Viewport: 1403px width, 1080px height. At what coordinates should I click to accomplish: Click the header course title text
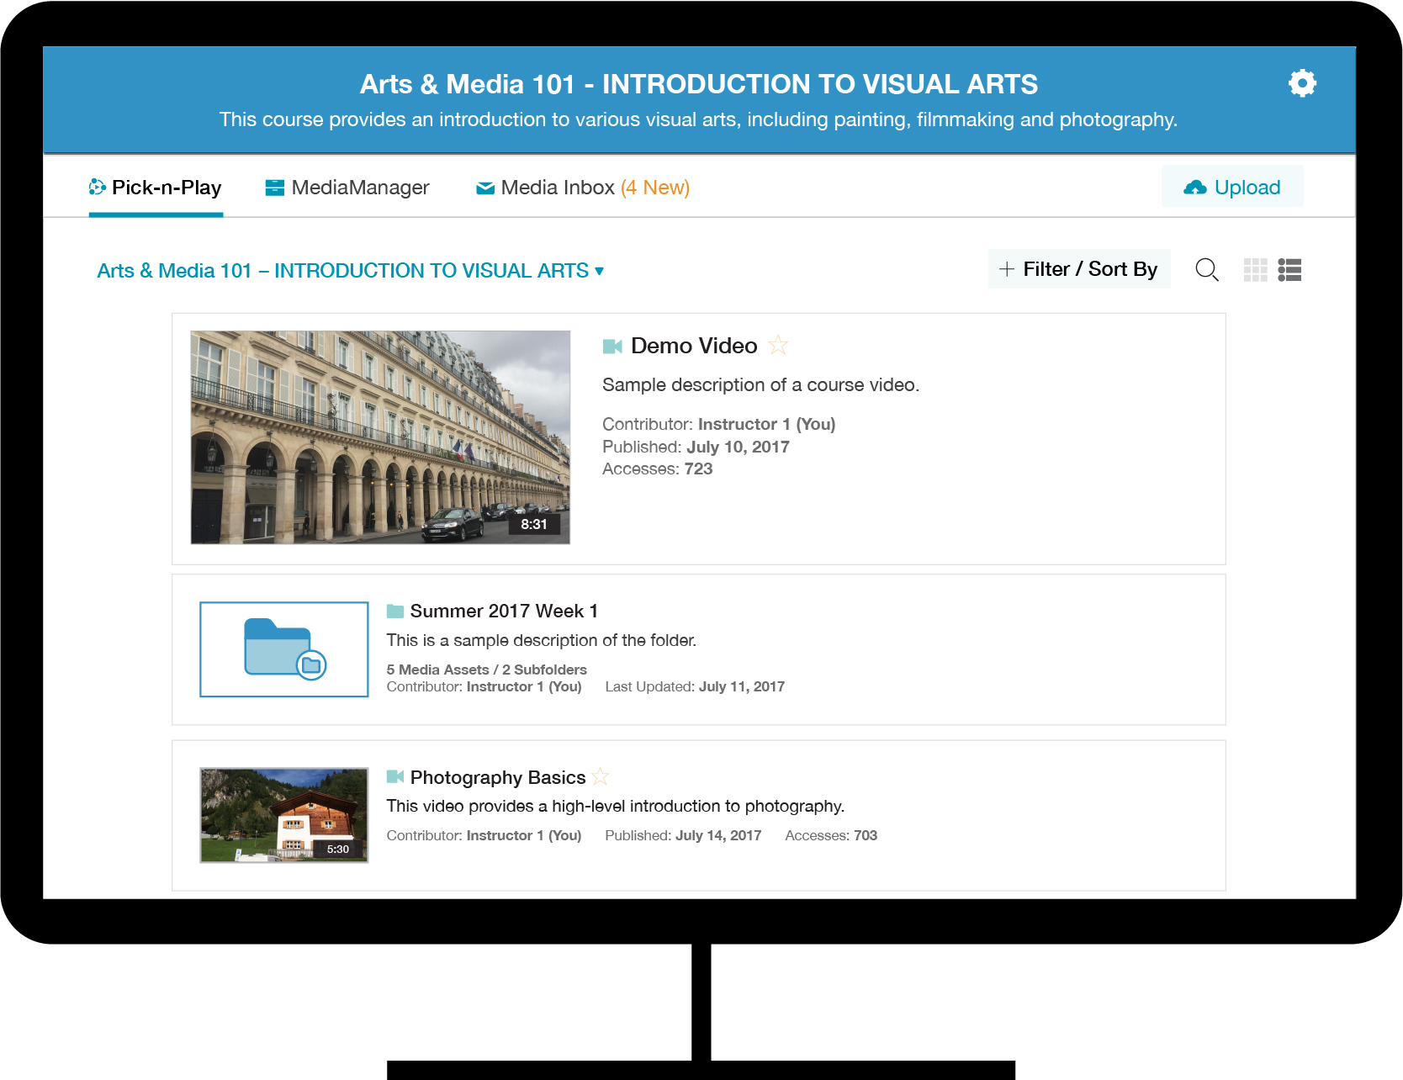699,84
